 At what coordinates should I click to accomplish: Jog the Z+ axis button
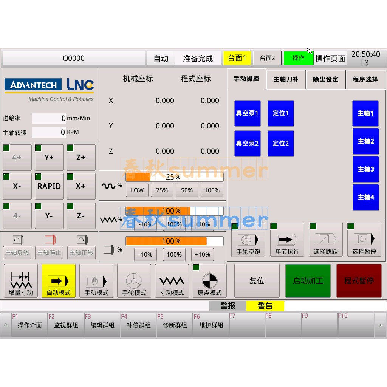coord(81,158)
